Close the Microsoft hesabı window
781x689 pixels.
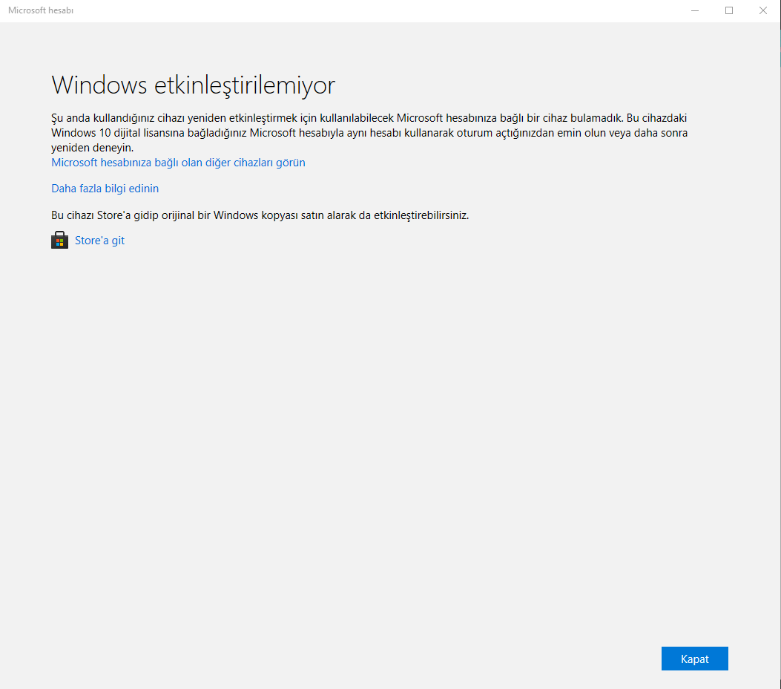(x=762, y=10)
